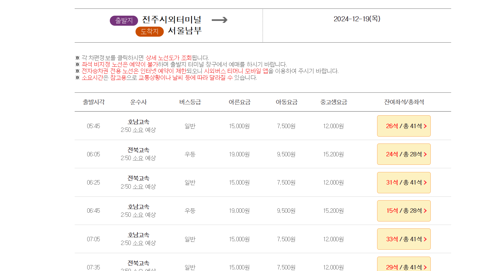This screenshot has width=480, height=271.
Task: Open 전북고속 route detail for 06:25 bus
Action: click(x=138, y=178)
